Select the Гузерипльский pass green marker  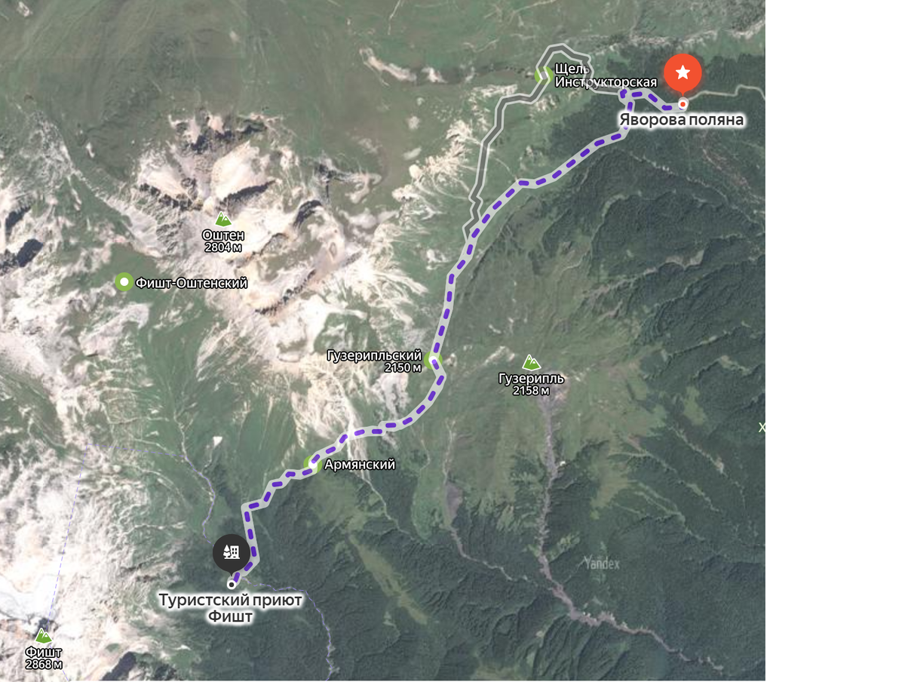click(x=431, y=361)
